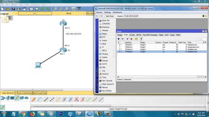Click the Add (plus) icon in Bridge Ports

tap(119, 39)
